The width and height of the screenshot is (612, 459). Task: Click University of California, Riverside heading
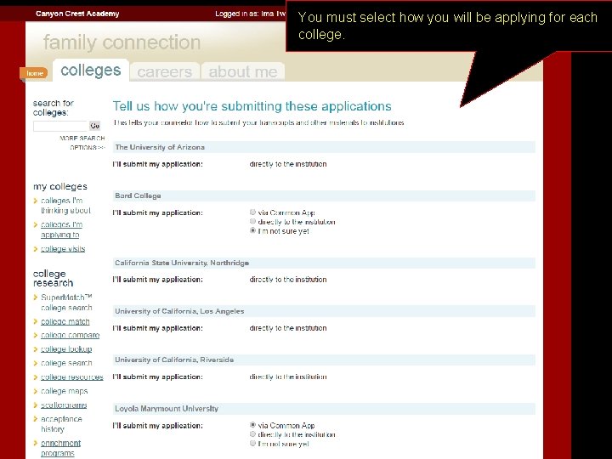tap(174, 360)
